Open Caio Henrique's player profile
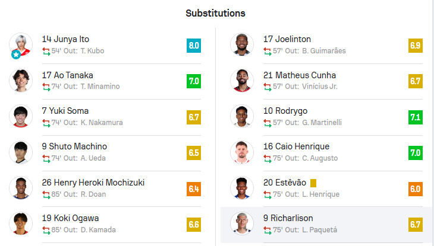Viewport: 434px width, 246px height. pos(296,146)
